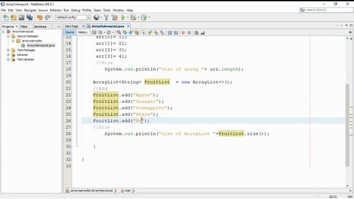Click the Uncomment lines icon

click(202, 33)
